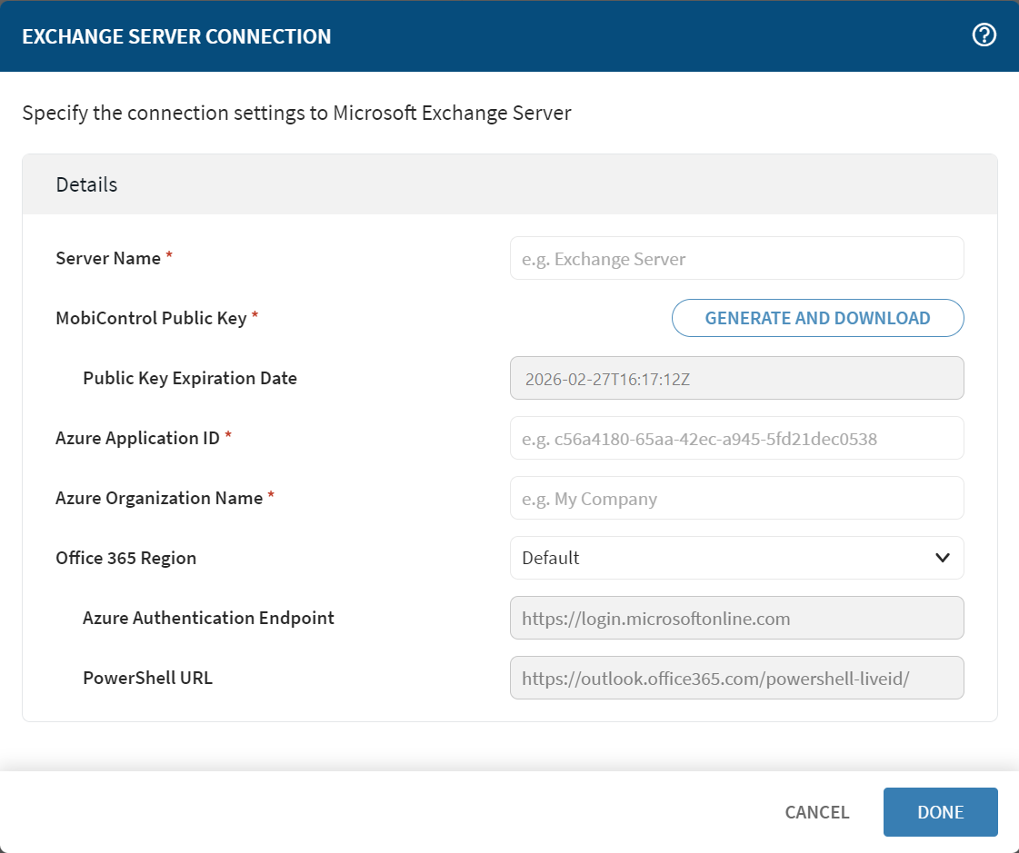Viewport: 1019px width, 853px height.
Task: Click the MobiControl Public Key label
Action: [152, 318]
